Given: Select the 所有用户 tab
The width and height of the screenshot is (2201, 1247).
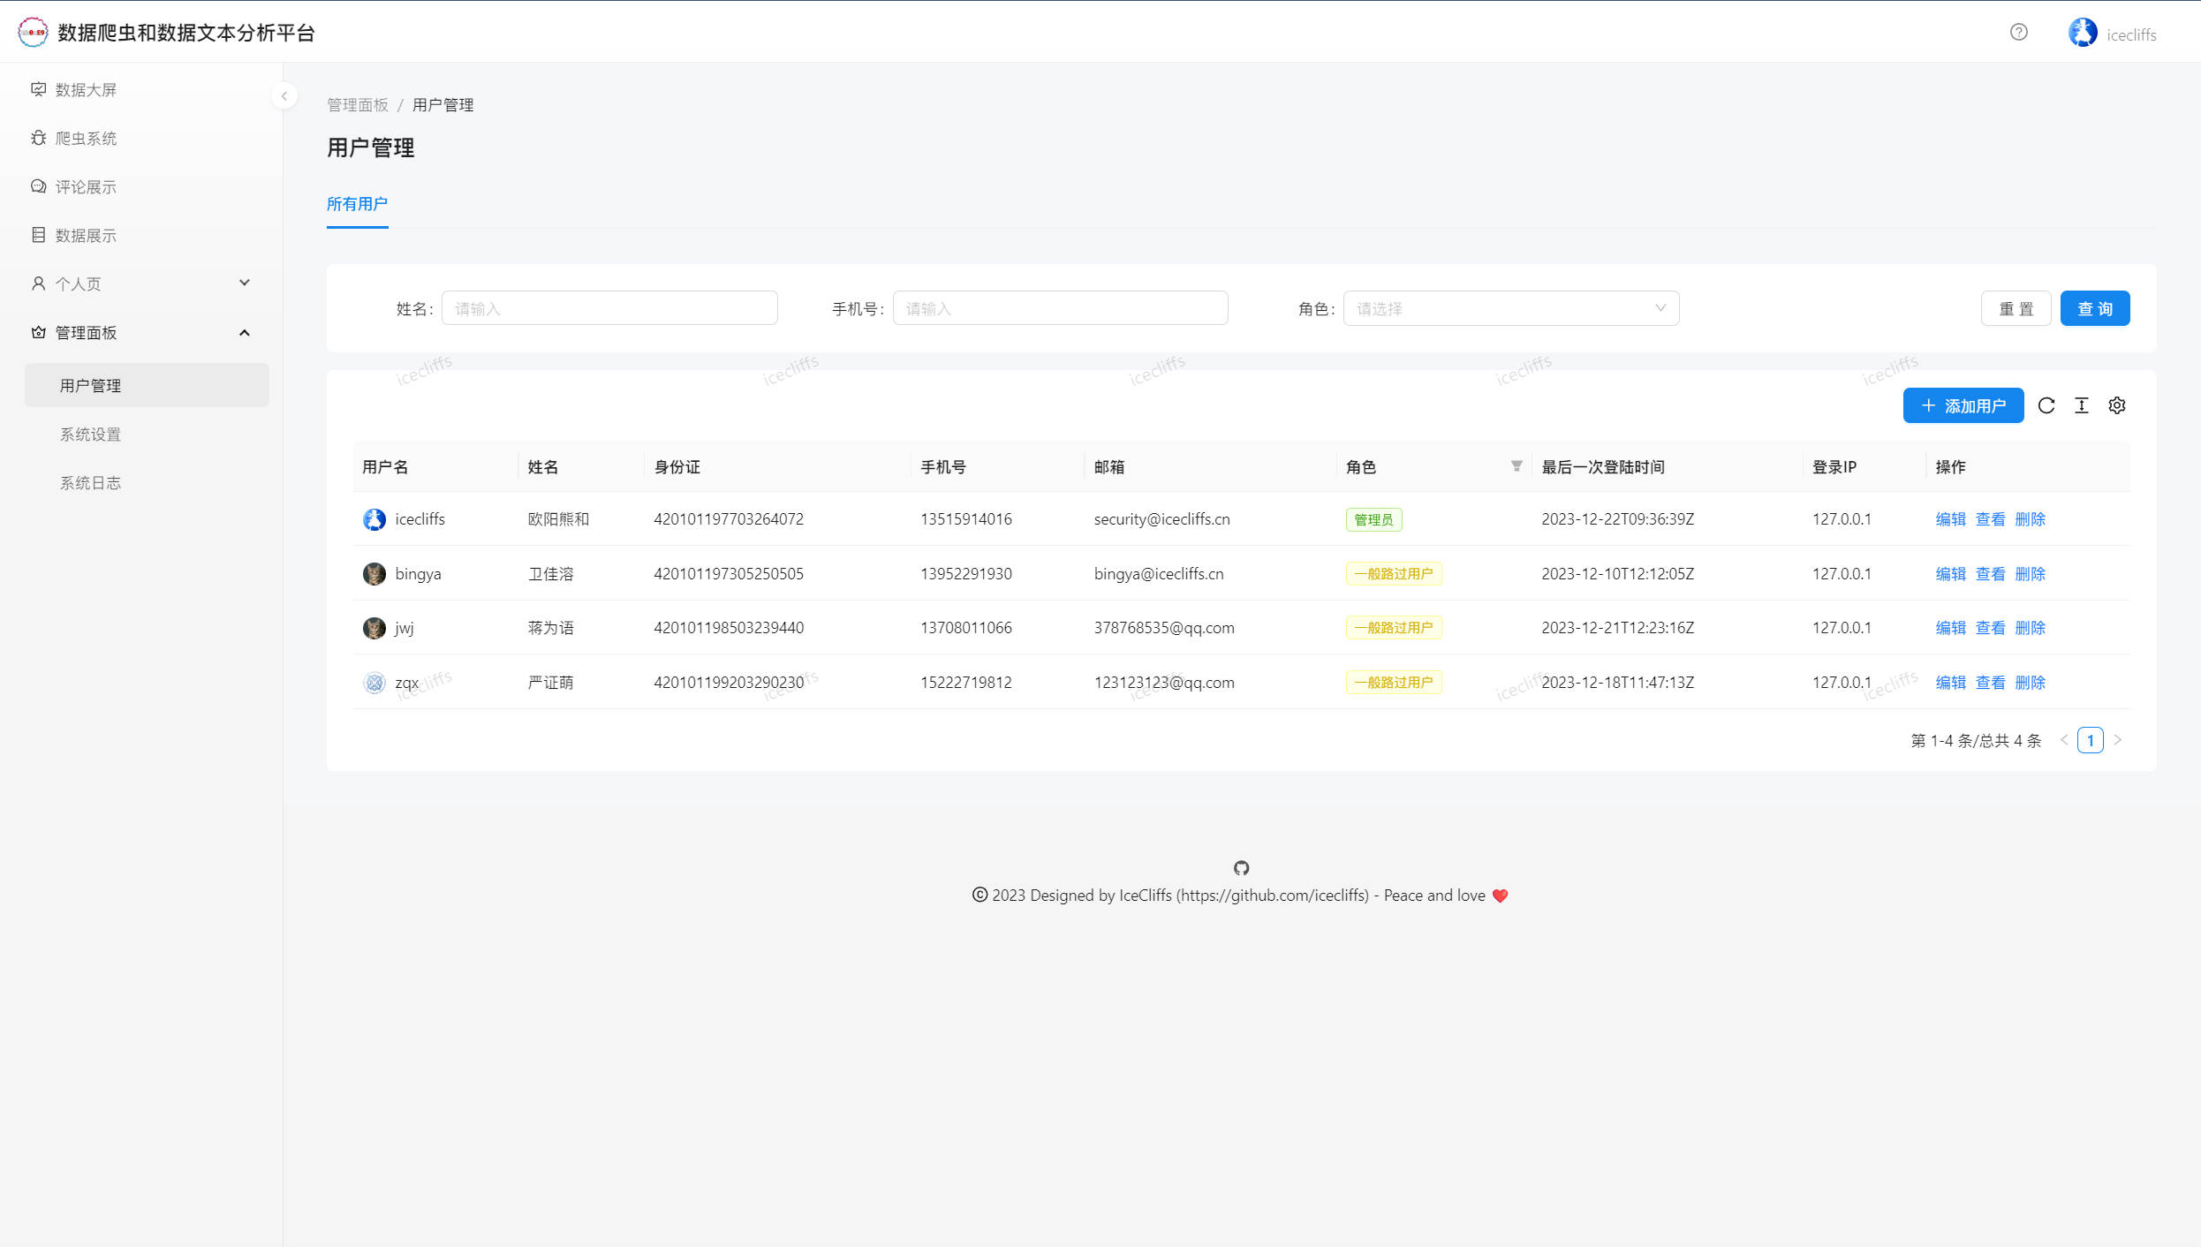Looking at the screenshot, I should [x=357, y=204].
